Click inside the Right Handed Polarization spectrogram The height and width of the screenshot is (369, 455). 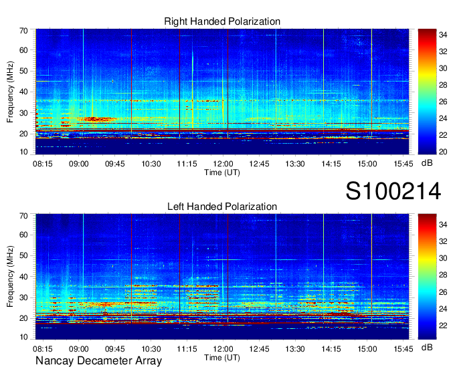click(222, 92)
